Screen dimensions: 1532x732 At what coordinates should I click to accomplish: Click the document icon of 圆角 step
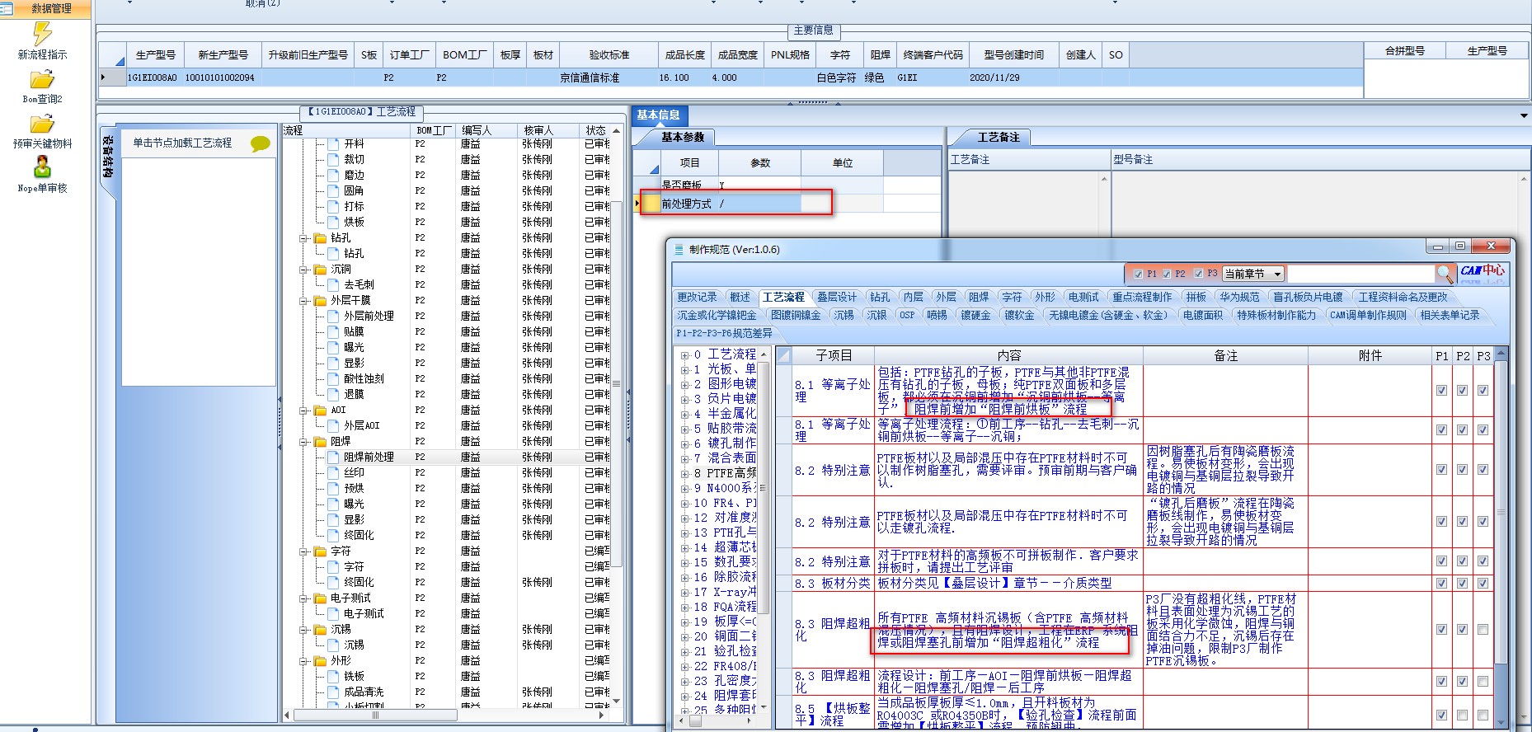[x=334, y=191]
